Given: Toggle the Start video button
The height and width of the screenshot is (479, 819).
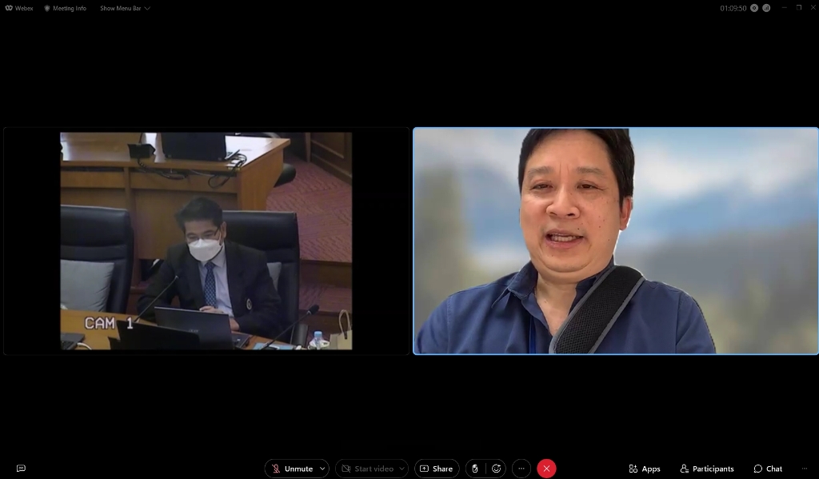Looking at the screenshot, I should coord(367,469).
